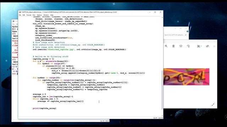This screenshot has width=227, height=127.
Task: Click the rotate icon in Photos viewer
Action: (x=188, y=46)
